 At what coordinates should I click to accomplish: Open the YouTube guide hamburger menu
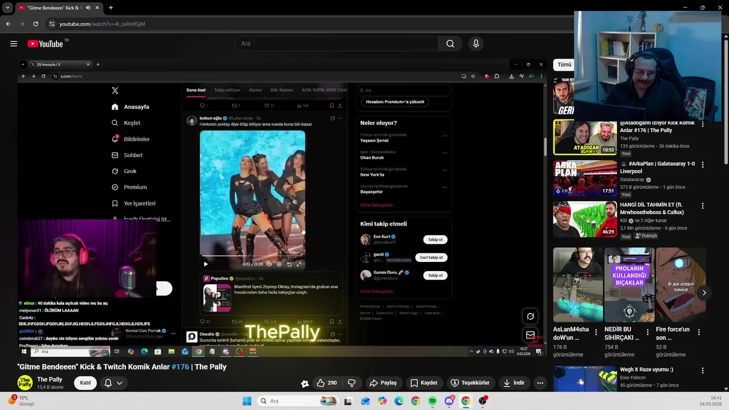(x=14, y=44)
